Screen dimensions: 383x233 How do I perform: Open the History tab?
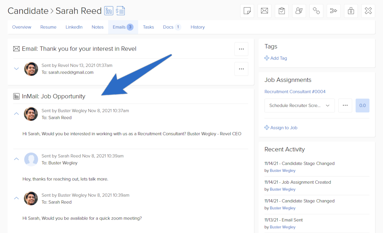click(198, 27)
